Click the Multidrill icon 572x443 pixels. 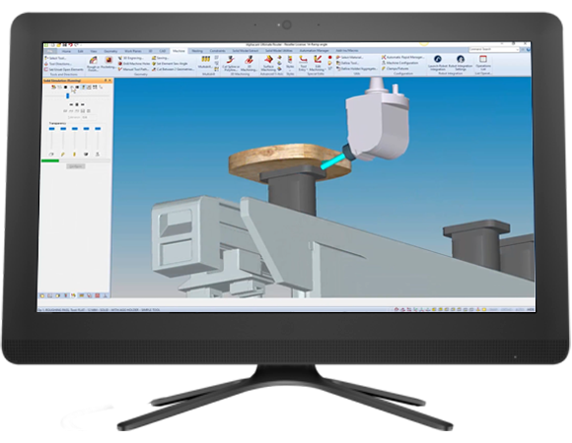click(205, 62)
